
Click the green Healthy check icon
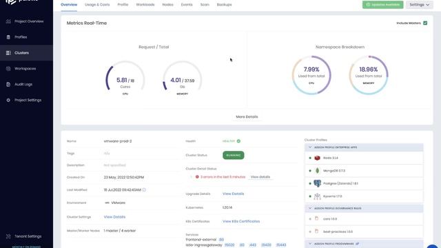(x=238, y=141)
